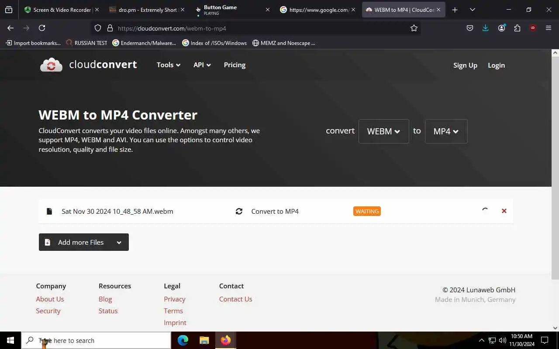Viewport: 559px width, 349px height.
Task: Open the notification center icon
Action: (x=545, y=340)
